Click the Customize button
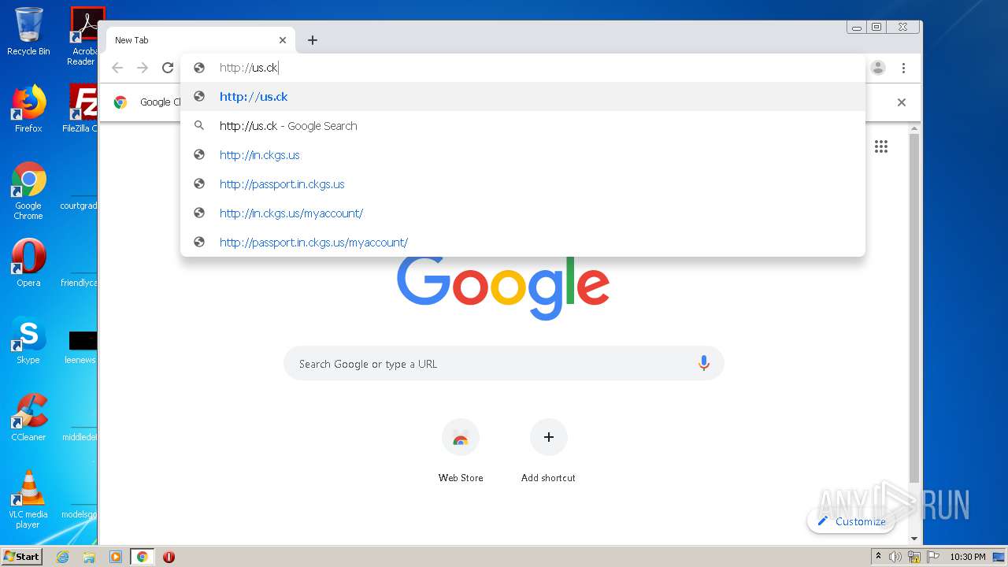1008x567 pixels. point(851,521)
